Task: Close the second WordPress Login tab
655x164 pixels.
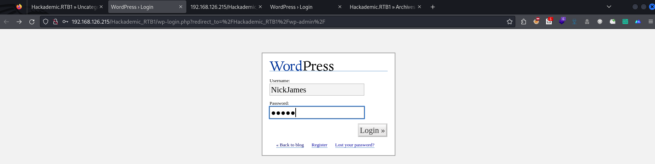Action: pos(340,7)
